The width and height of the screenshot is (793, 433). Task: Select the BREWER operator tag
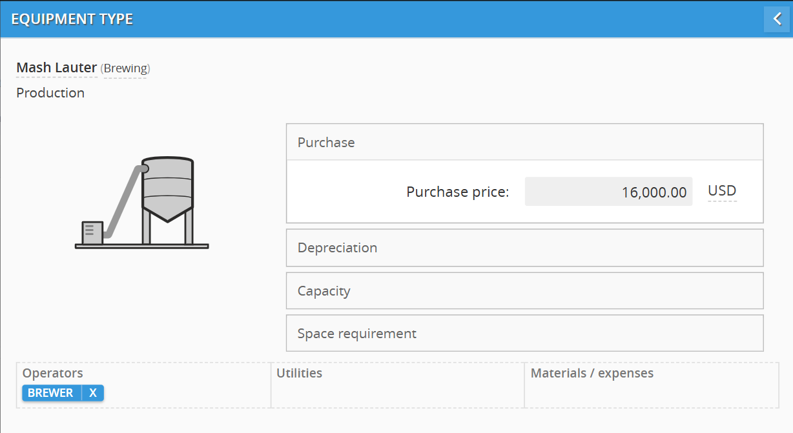pos(51,393)
